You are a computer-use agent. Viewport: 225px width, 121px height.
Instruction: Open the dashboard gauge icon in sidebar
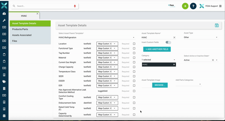pyautogui.click(x=4, y=14)
